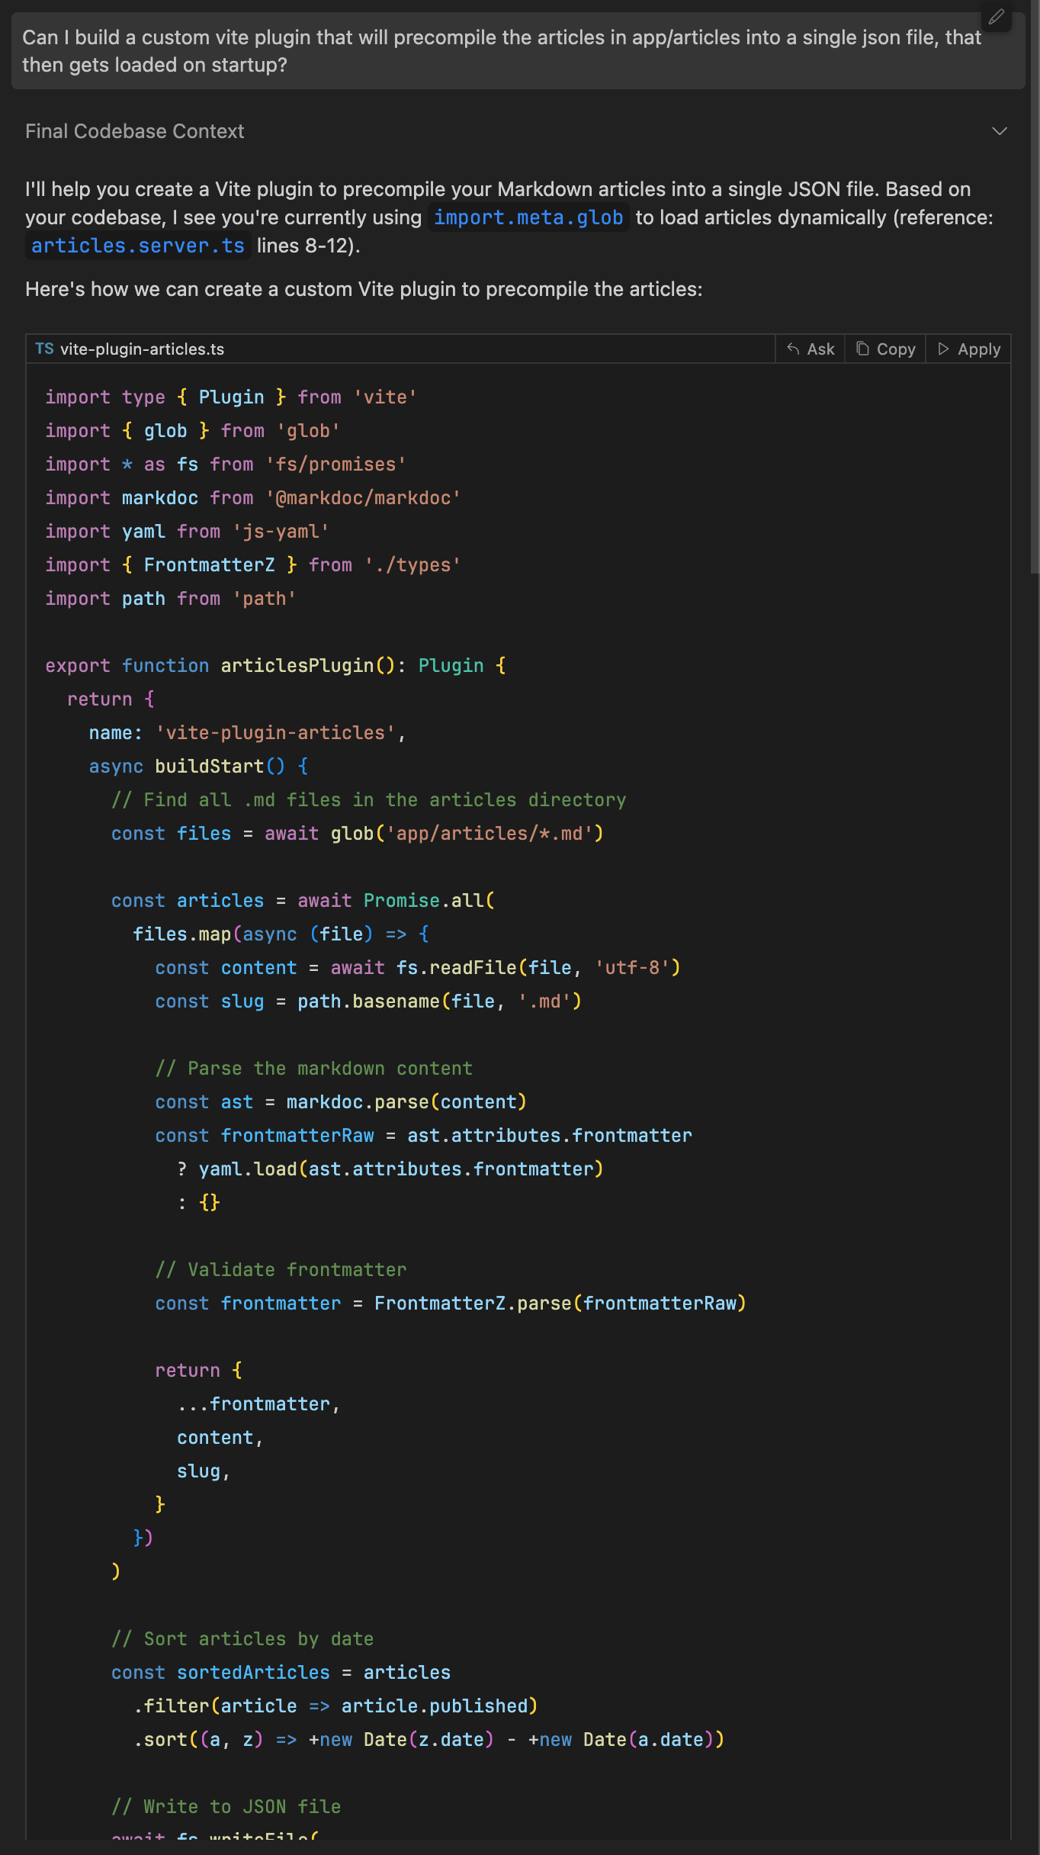Click the Final Codebase Context label
1040x1855 pixels.
[134, 131]
